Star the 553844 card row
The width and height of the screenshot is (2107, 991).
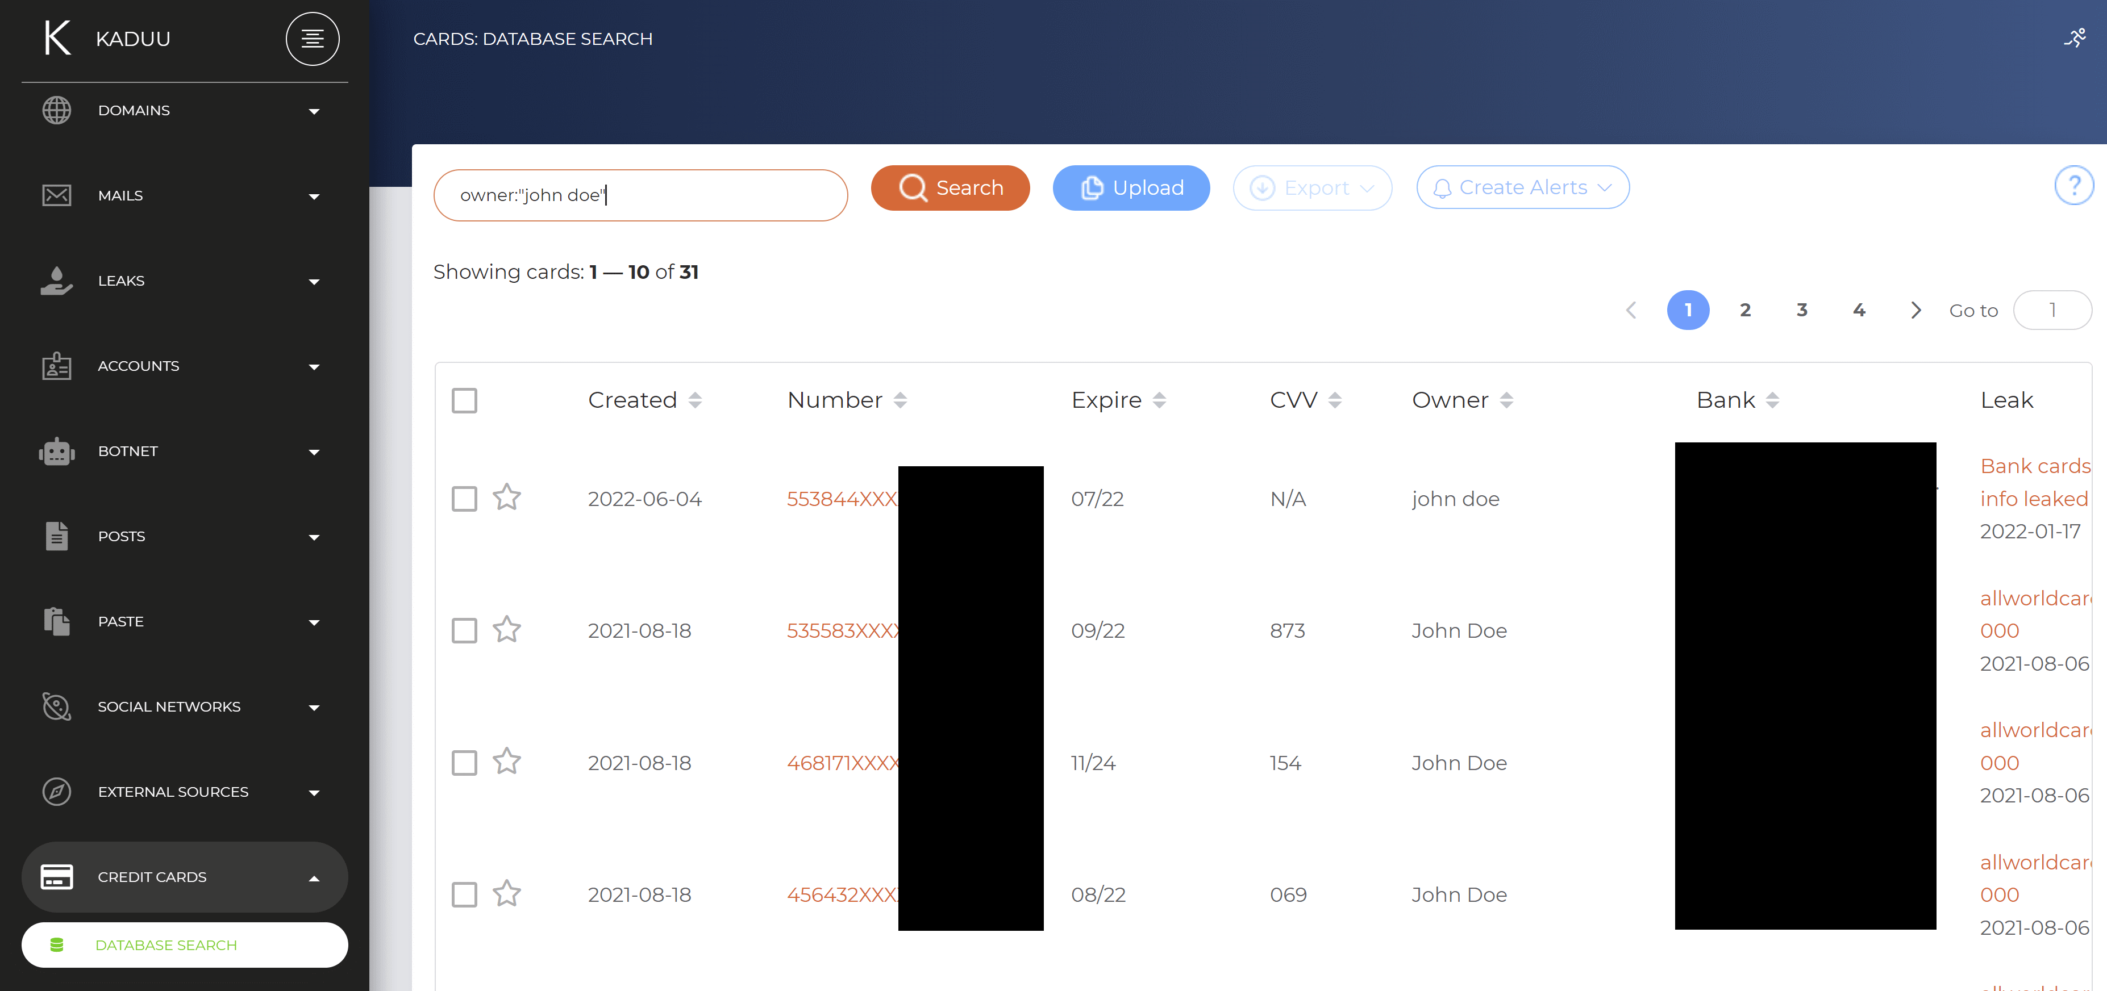pyautogui.click(x=506, y=497)
